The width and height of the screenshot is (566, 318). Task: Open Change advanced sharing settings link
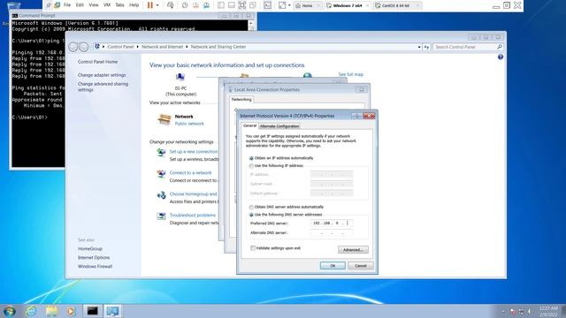103,87
